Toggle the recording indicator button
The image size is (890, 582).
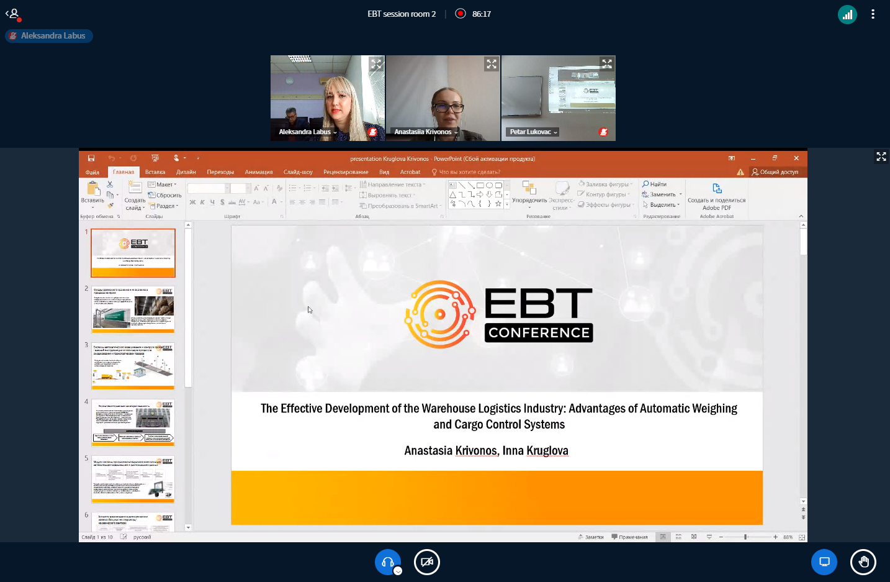point(461,14)
